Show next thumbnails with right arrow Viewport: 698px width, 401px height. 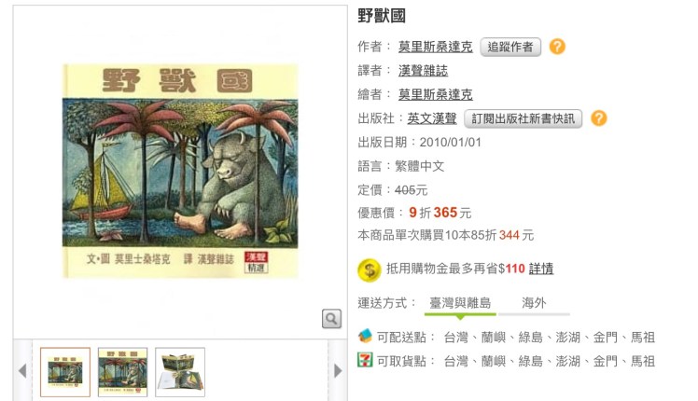point(338,370)
